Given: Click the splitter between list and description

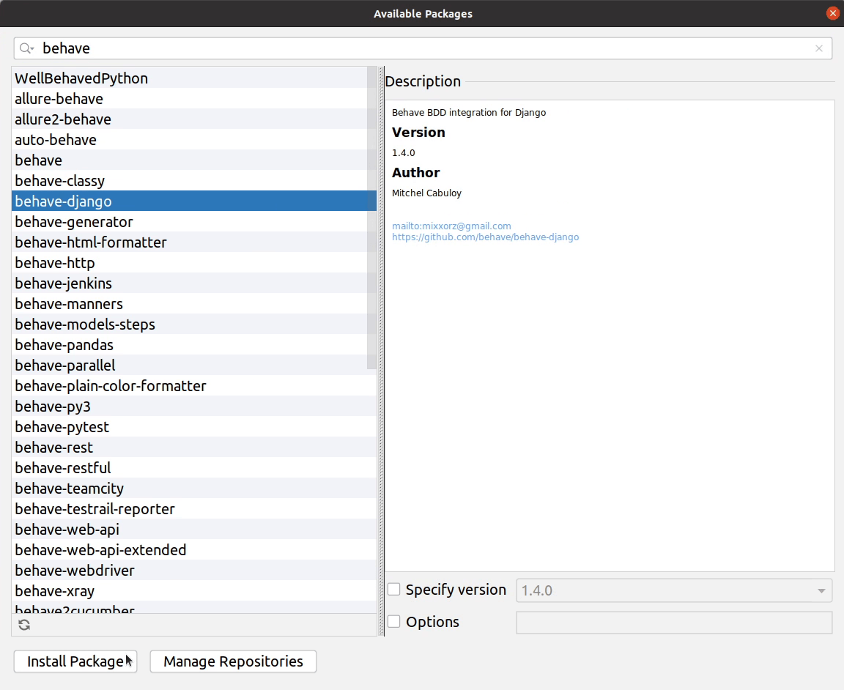Looking at the screenshot, I should 381,352.
